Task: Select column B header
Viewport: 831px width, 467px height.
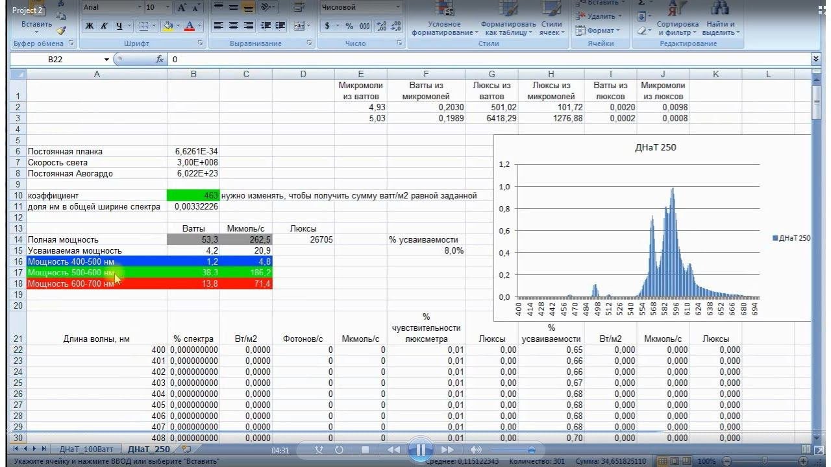Action: click(193, 74)
